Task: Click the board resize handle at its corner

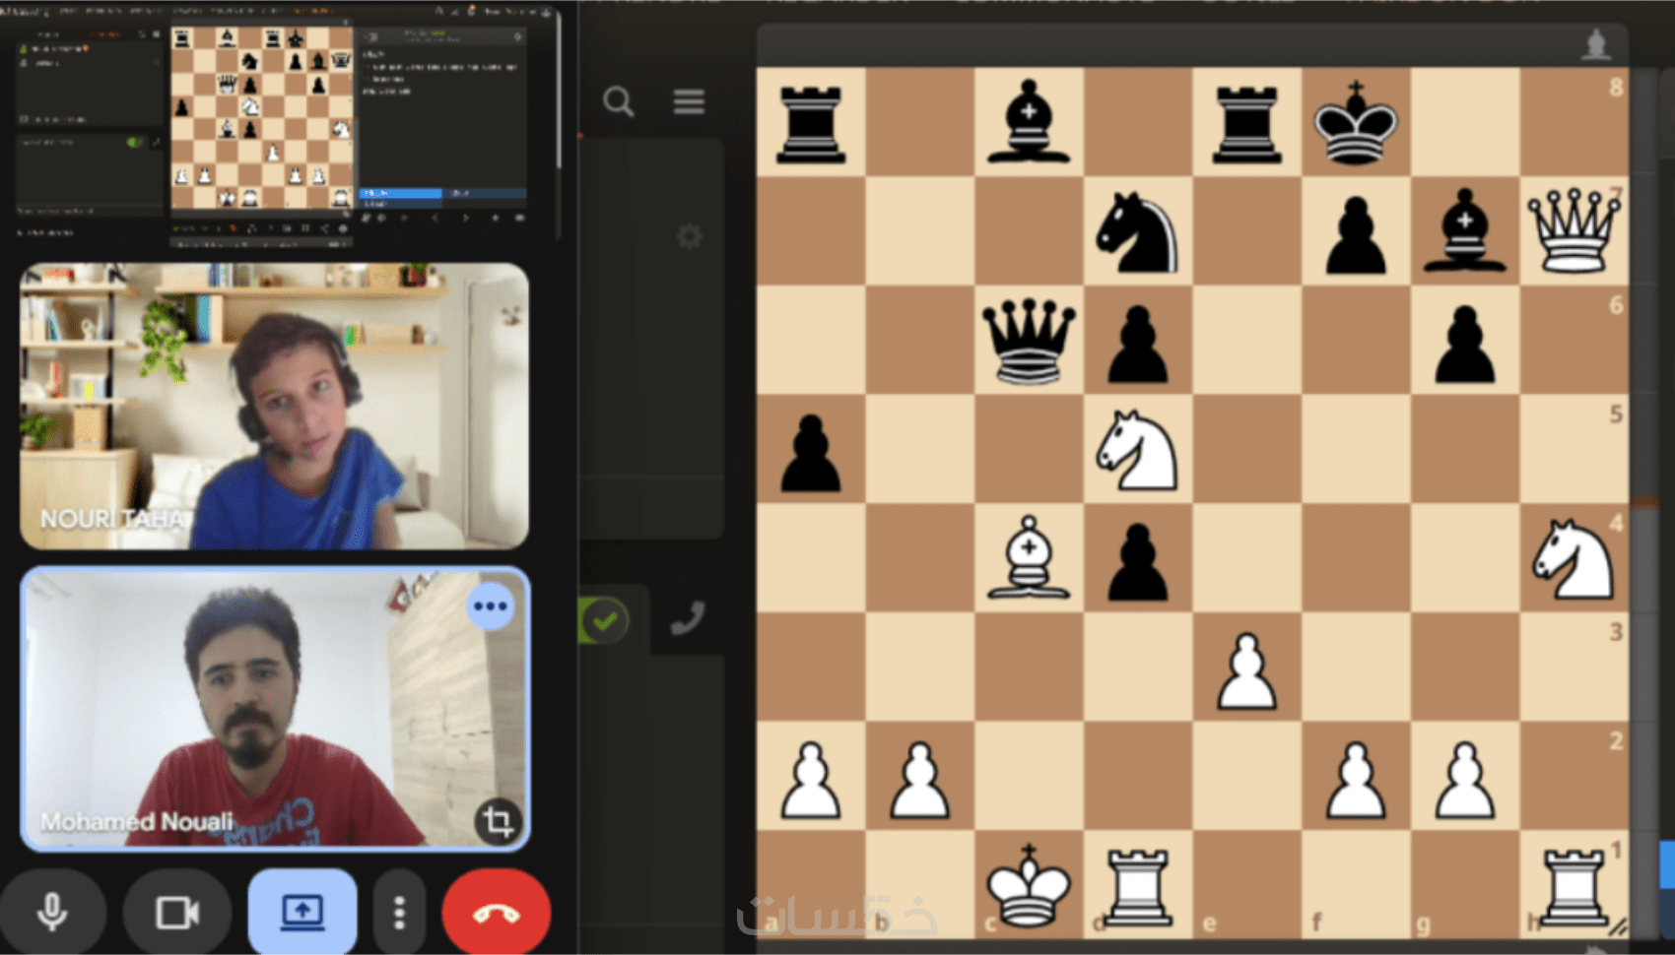Action: pyautogui.click(x=1617, y=926)
